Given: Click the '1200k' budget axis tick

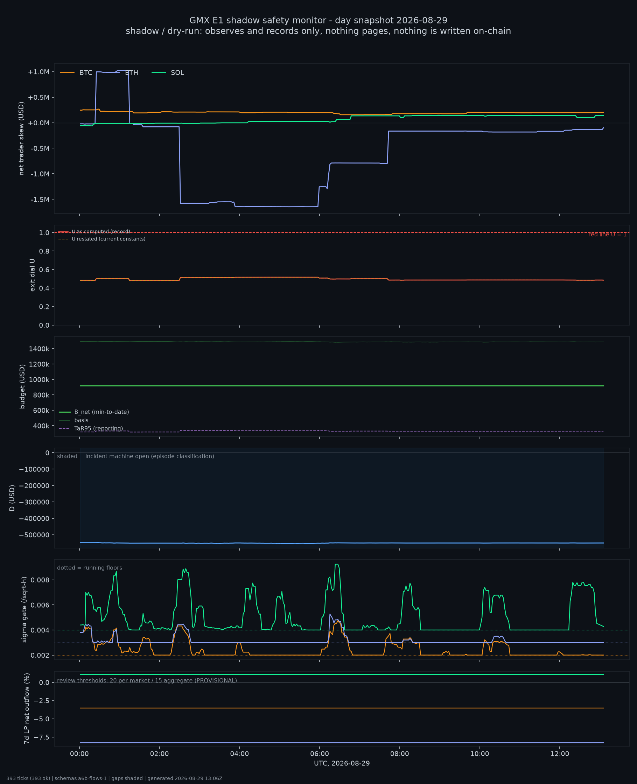Looking at the screenshot, I should click(39, 364).
